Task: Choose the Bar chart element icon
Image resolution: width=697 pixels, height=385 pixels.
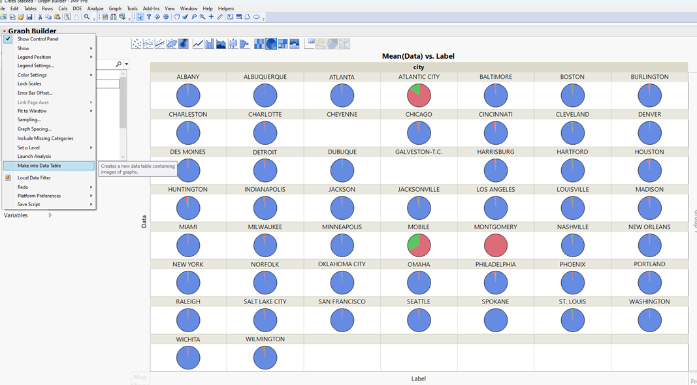Action: [209, 43]
